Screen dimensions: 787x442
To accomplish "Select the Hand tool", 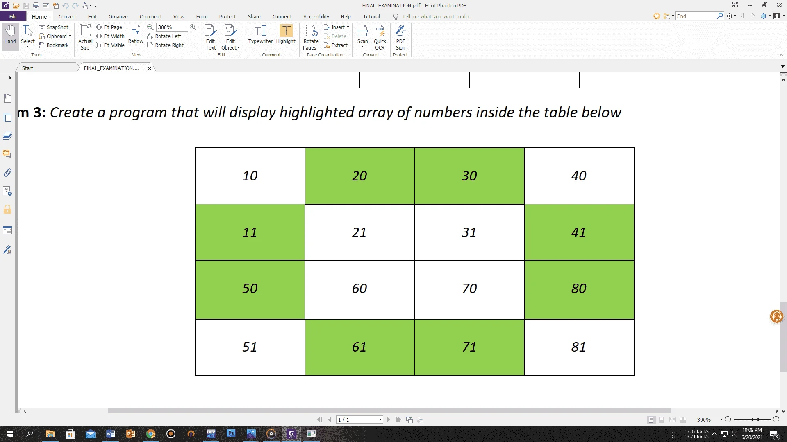I will (x=10, y=36).
